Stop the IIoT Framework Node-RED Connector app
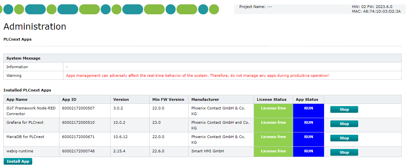Screen dimensions: 406x167 [x=344, y=109]
